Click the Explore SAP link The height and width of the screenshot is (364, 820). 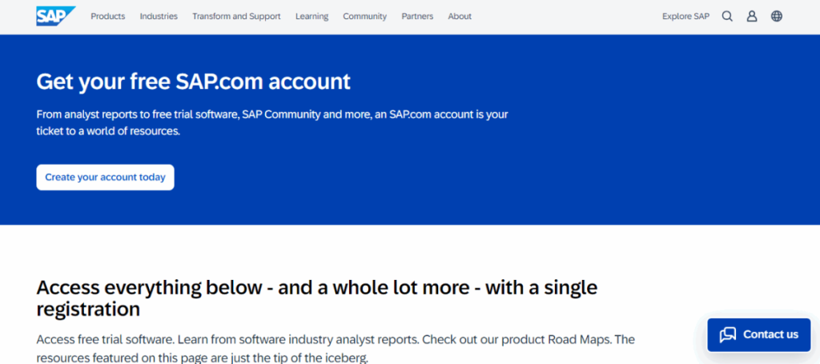pyautogui.click(x=685, y=16)
